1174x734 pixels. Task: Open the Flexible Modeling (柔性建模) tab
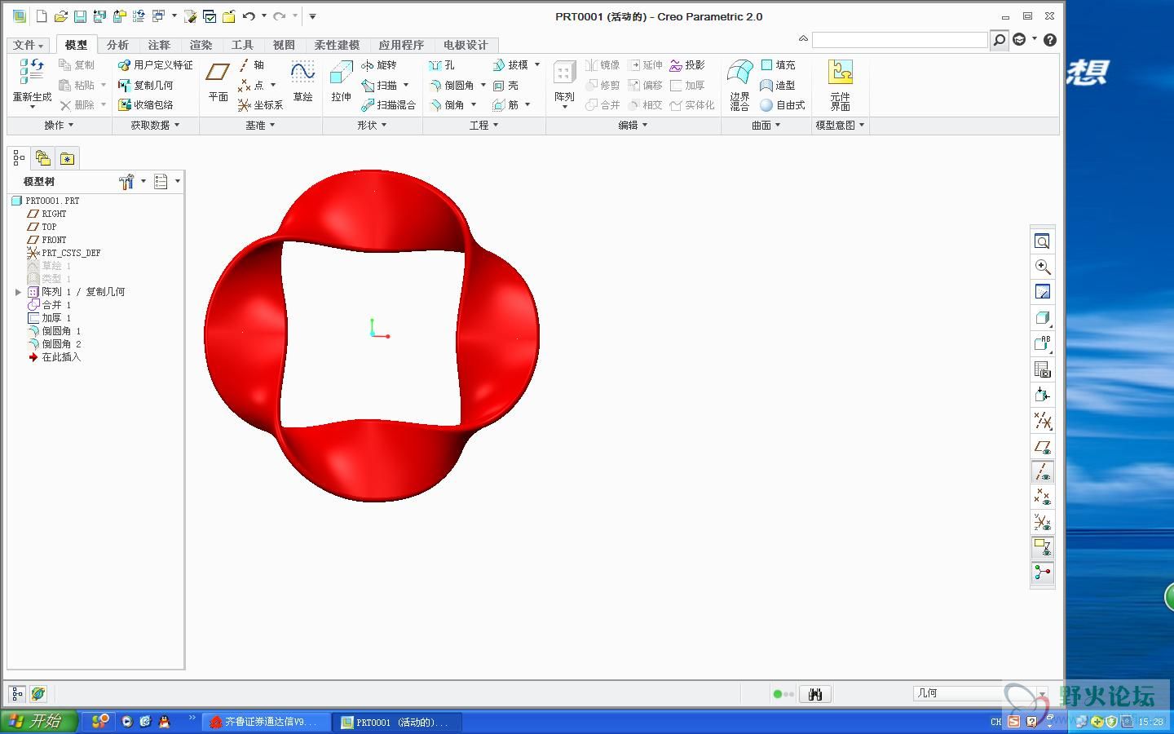[x=337, y=45]
